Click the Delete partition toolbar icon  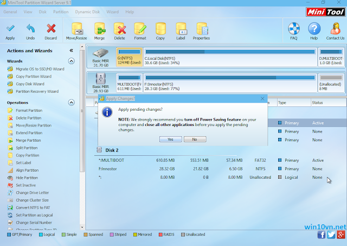point(120,29)
